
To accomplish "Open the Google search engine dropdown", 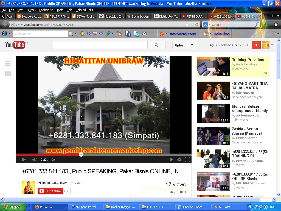I will pos(206,24).
